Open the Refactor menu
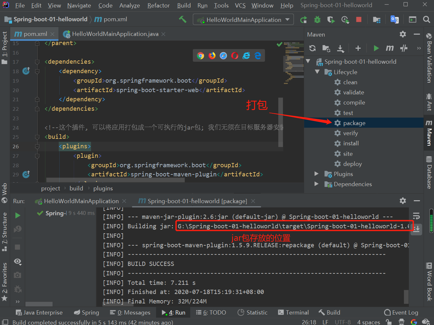 (158, 6)
